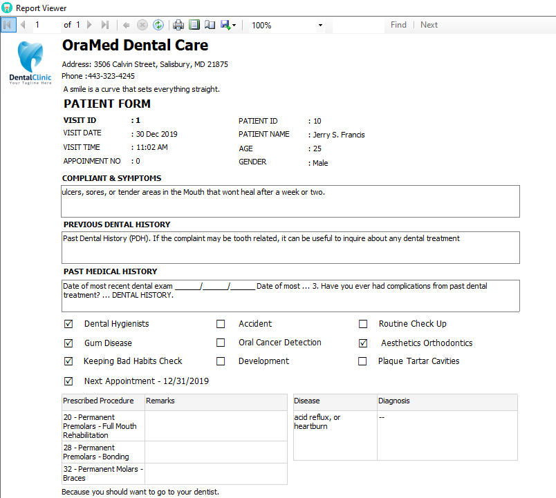Enable the Accident checkbox
Viewport: 556px width, 498px height.
click(x=221, y=323)
